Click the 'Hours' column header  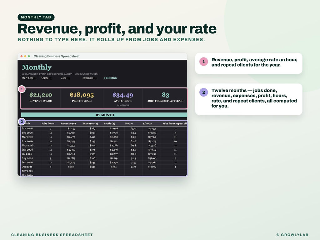[x=129, y=123]
